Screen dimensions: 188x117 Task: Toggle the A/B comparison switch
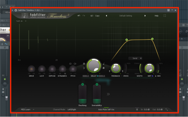point(92,16)
